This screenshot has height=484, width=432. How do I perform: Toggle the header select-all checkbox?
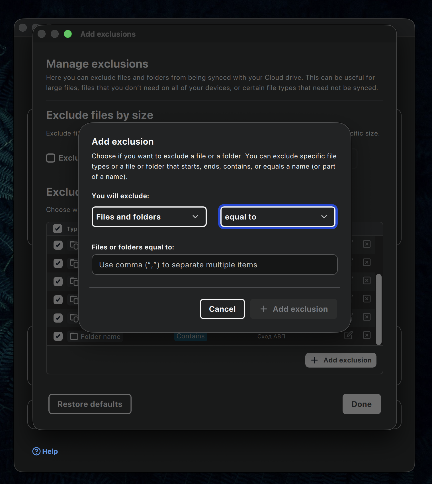click(x=58, y=229)
